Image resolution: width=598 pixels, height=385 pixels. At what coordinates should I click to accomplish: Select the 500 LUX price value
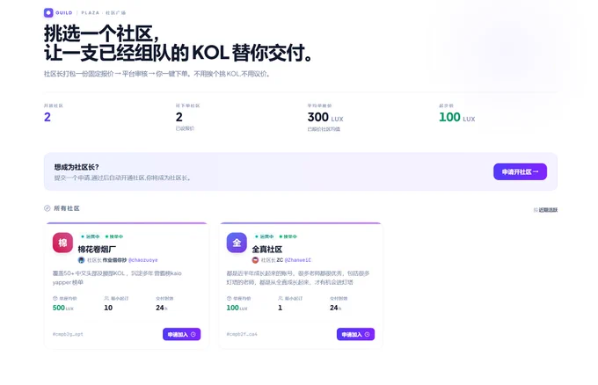63,308
